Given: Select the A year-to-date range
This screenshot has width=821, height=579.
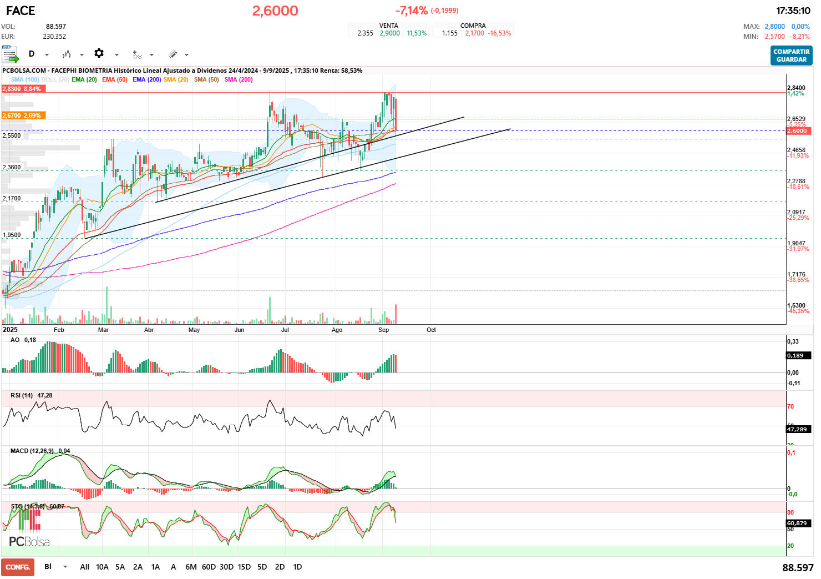Looking at the screenshot, I should pos(173,567).
